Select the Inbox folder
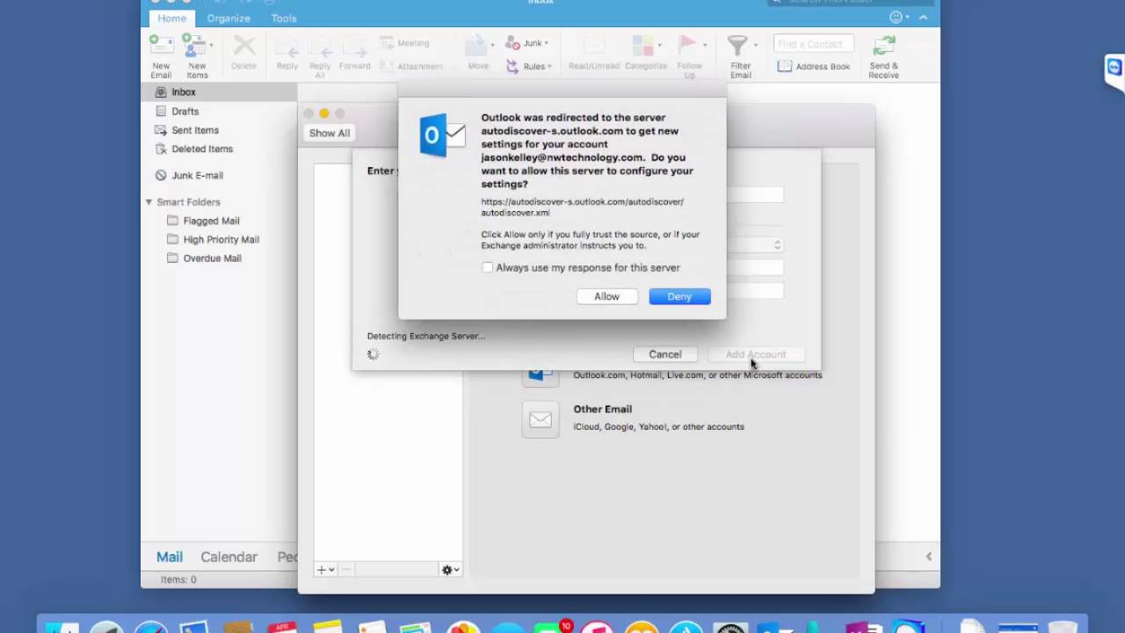 click(x=219, y=92)
